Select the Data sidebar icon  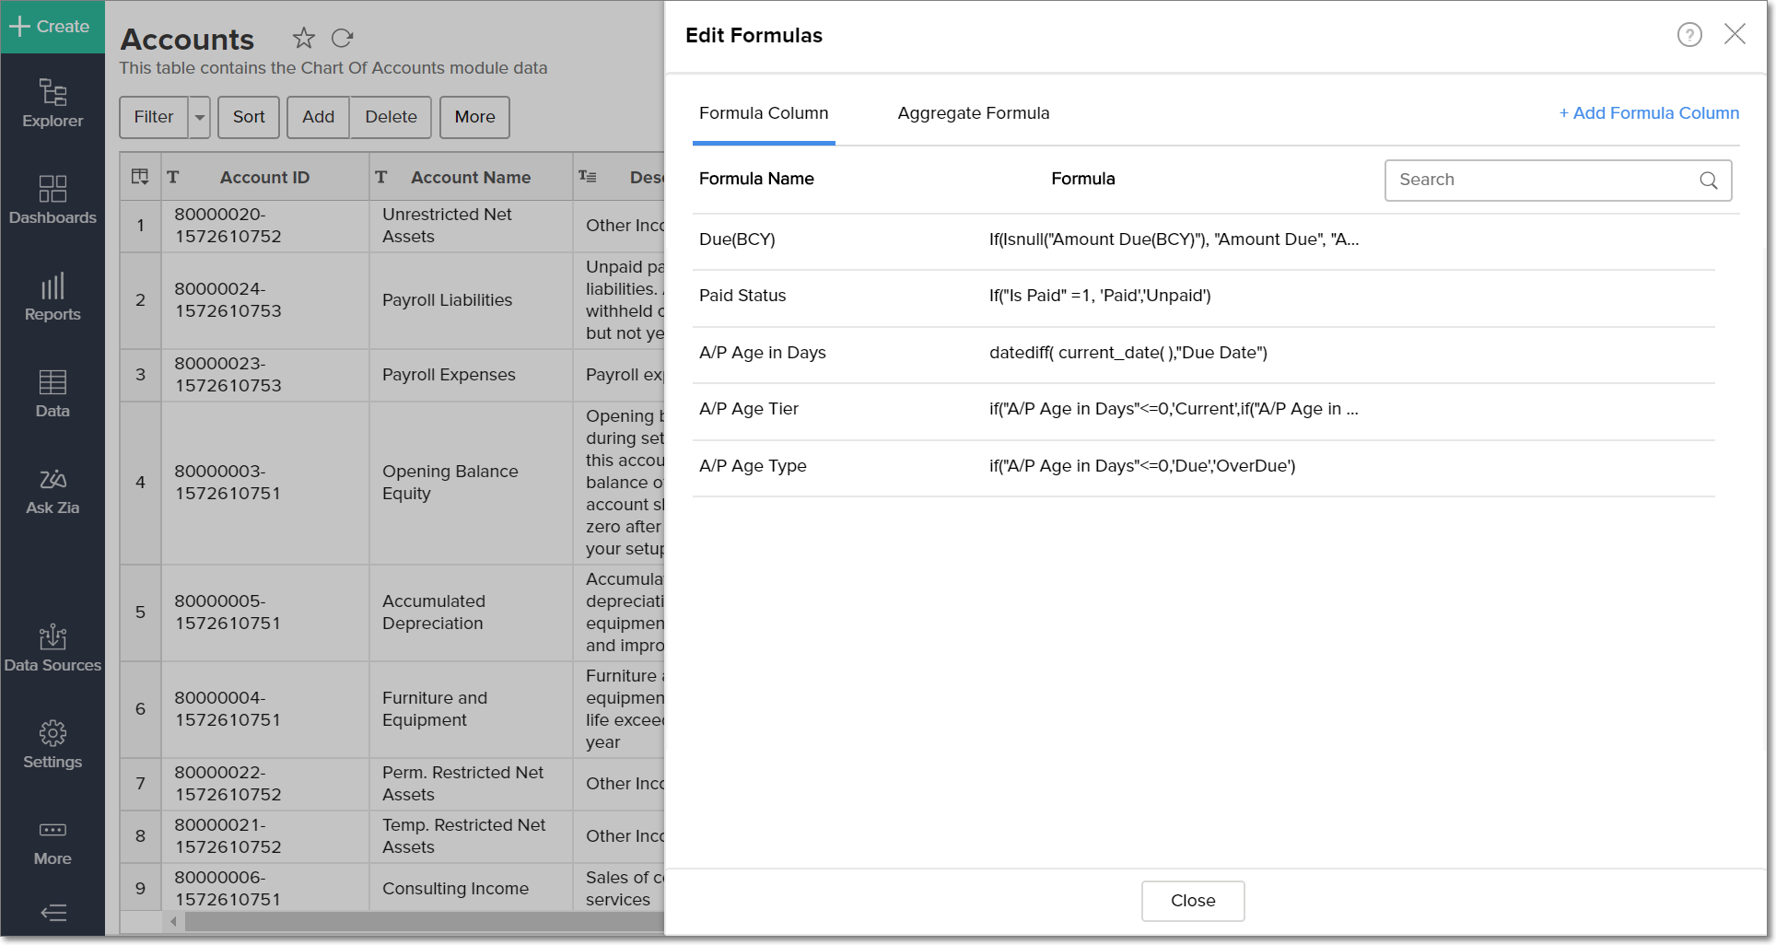53,393
